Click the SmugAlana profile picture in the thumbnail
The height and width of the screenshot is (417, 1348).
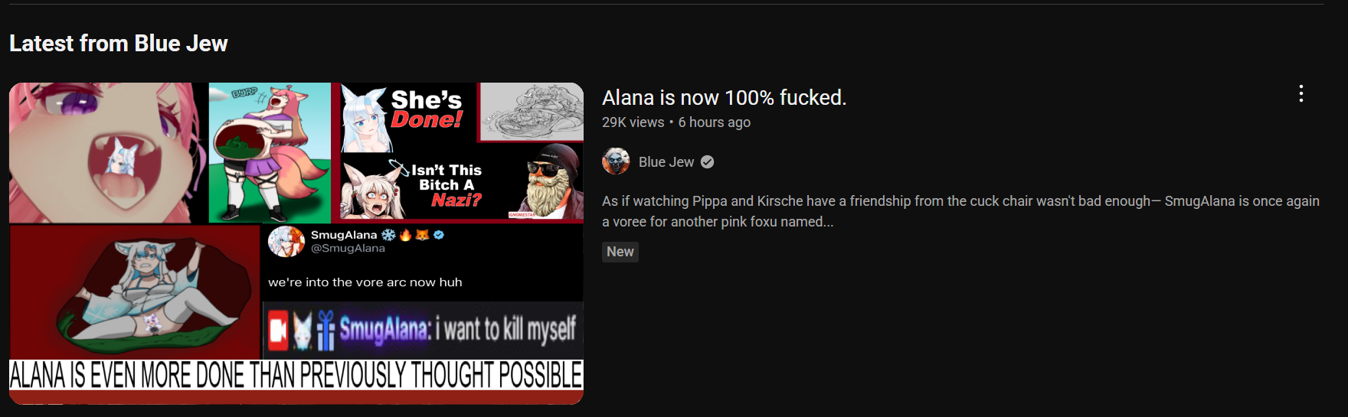[286, 242]
